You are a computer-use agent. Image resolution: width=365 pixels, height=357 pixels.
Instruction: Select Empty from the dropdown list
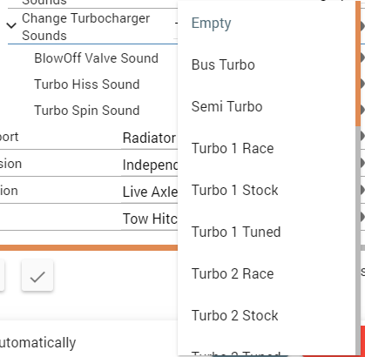tap(267, 23)
